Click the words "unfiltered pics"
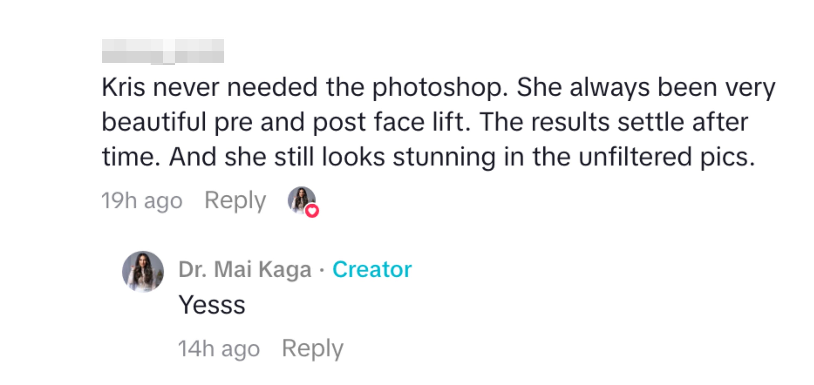Screen dimensions: 814x385 667,157
